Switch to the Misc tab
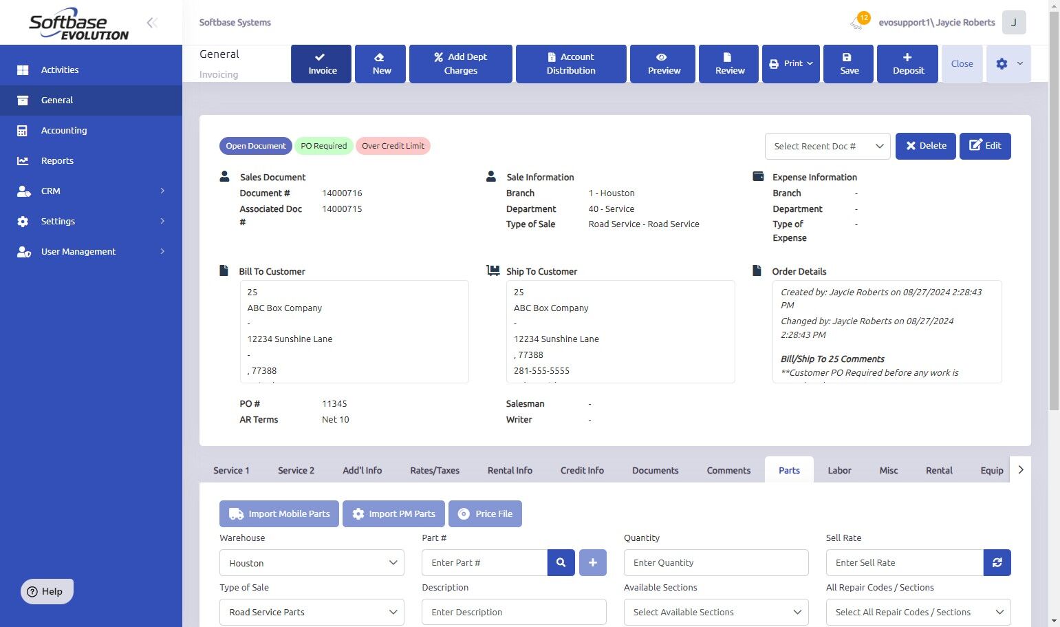 (889, 470)
